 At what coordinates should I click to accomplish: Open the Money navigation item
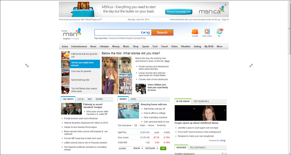point(116,47)
